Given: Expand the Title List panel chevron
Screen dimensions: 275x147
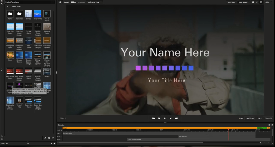Looking at the screenshot, I should coord(28,143).
